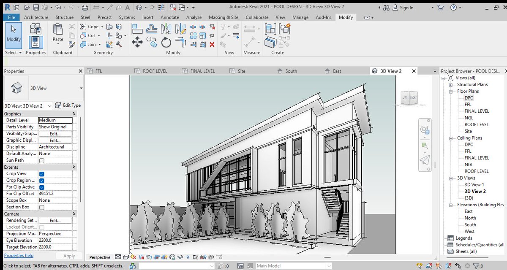Open the 3D View type selector dropdown
The width and height of the screenshot is (507, 270).
click(x=81, y=88)
